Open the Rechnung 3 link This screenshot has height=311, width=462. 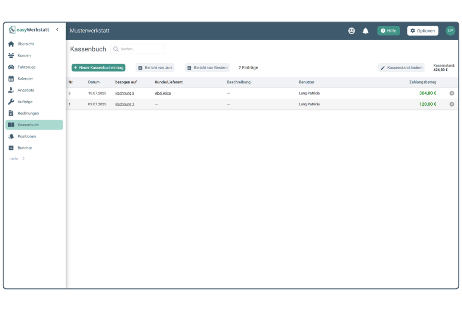point(125,93)
